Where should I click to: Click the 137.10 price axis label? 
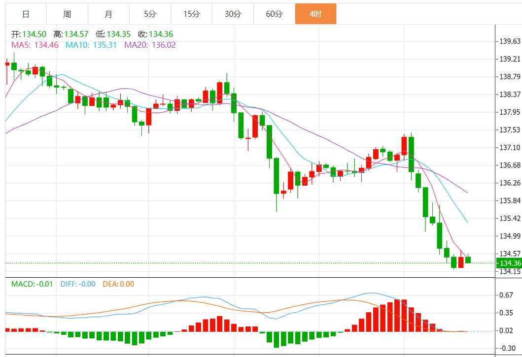[510, 147]
